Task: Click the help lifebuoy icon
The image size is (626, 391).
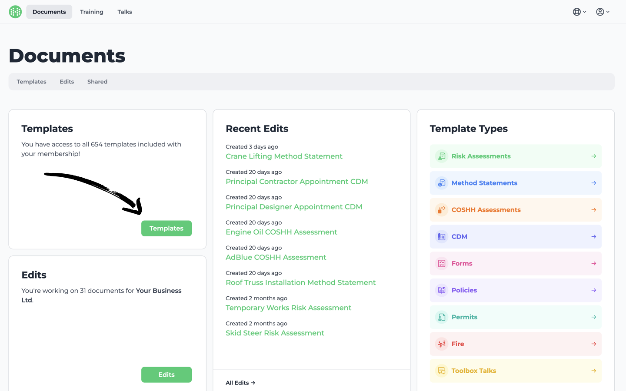Action: (576, 12)
